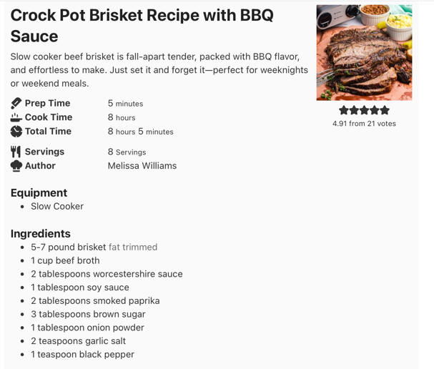The width and height of the screenshot is (434, 369).
Task: Click the first rating star
Action: (344, 110)
